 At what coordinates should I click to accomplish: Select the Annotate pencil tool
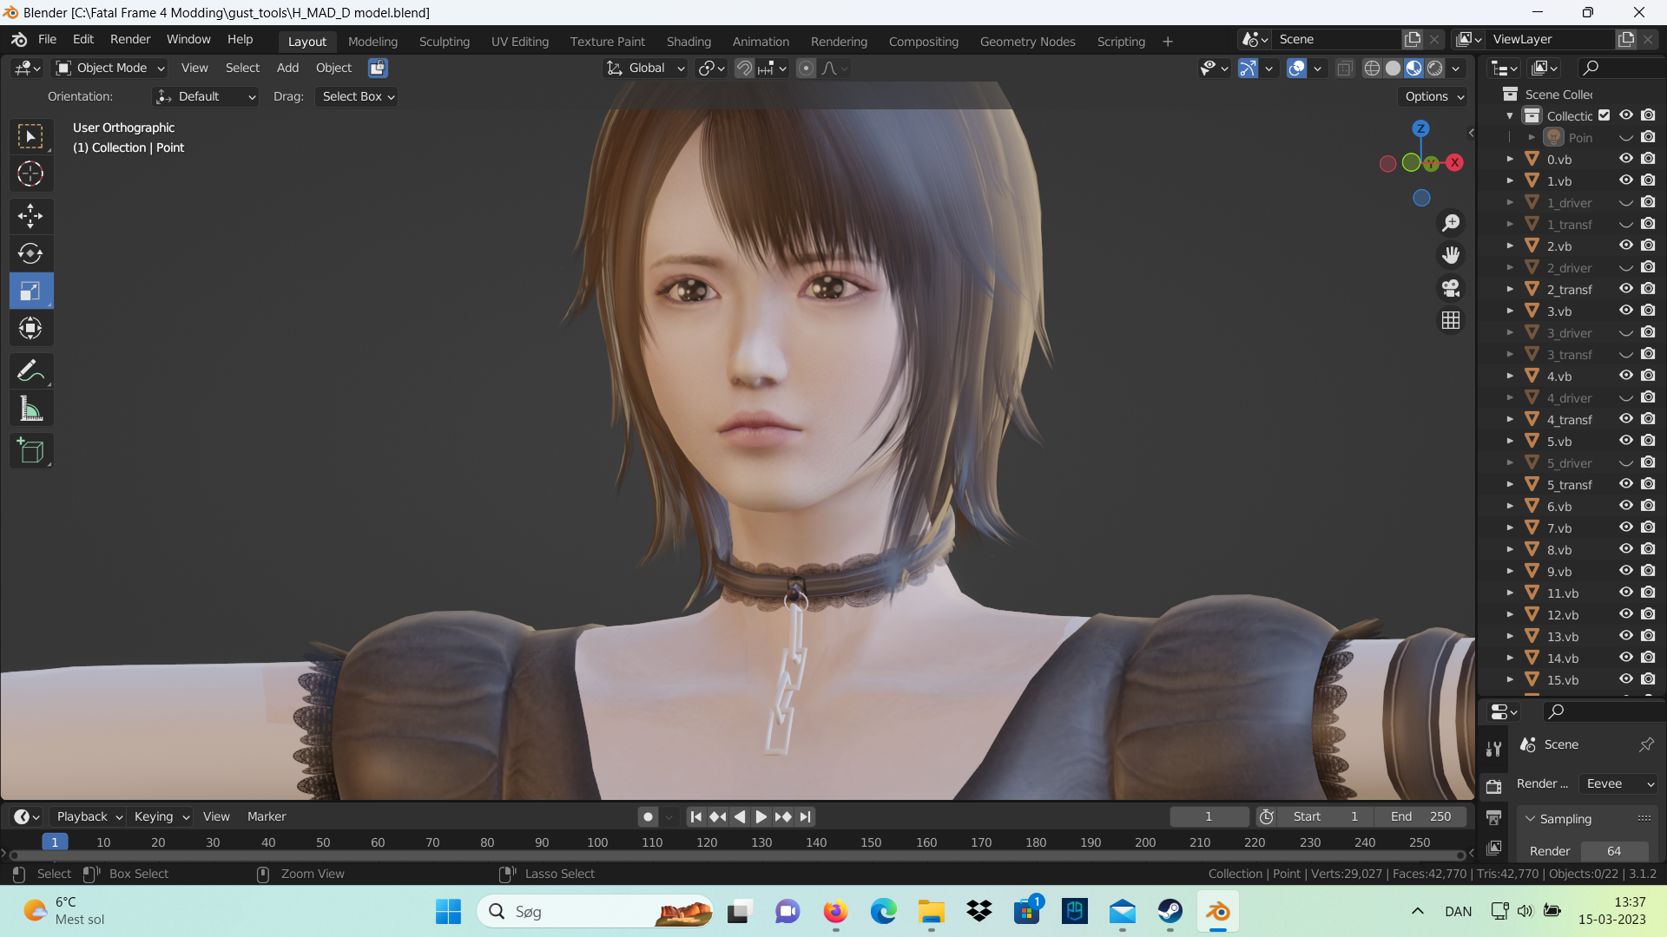coord(30,371)
